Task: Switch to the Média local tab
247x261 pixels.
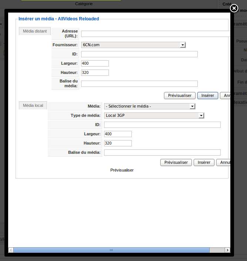Action: coord(33,106)
